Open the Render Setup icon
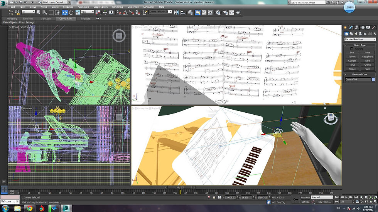Screen dimensions: 378x212 [225, 12]
